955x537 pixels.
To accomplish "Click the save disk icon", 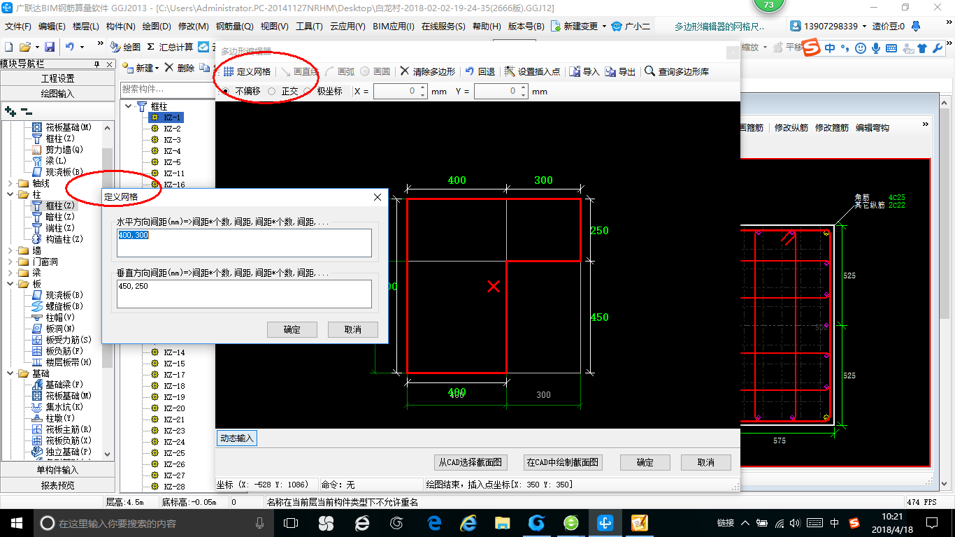I will pos(50,47).
